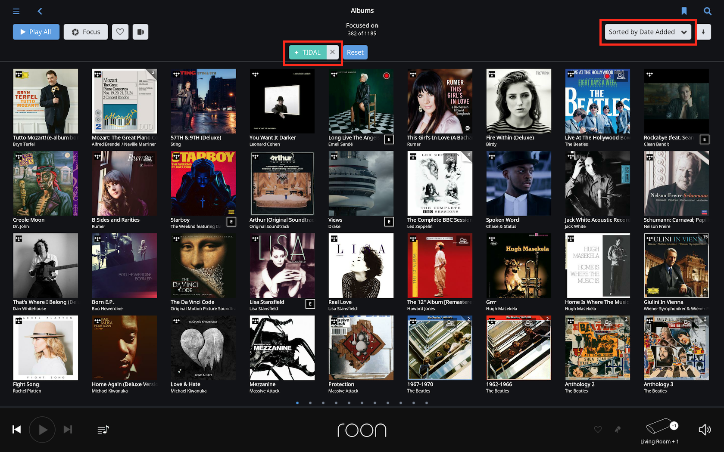Viewport: 724px width, 452px height.
Task: Click the Dr. John artist link
Action: pos(21,227)
